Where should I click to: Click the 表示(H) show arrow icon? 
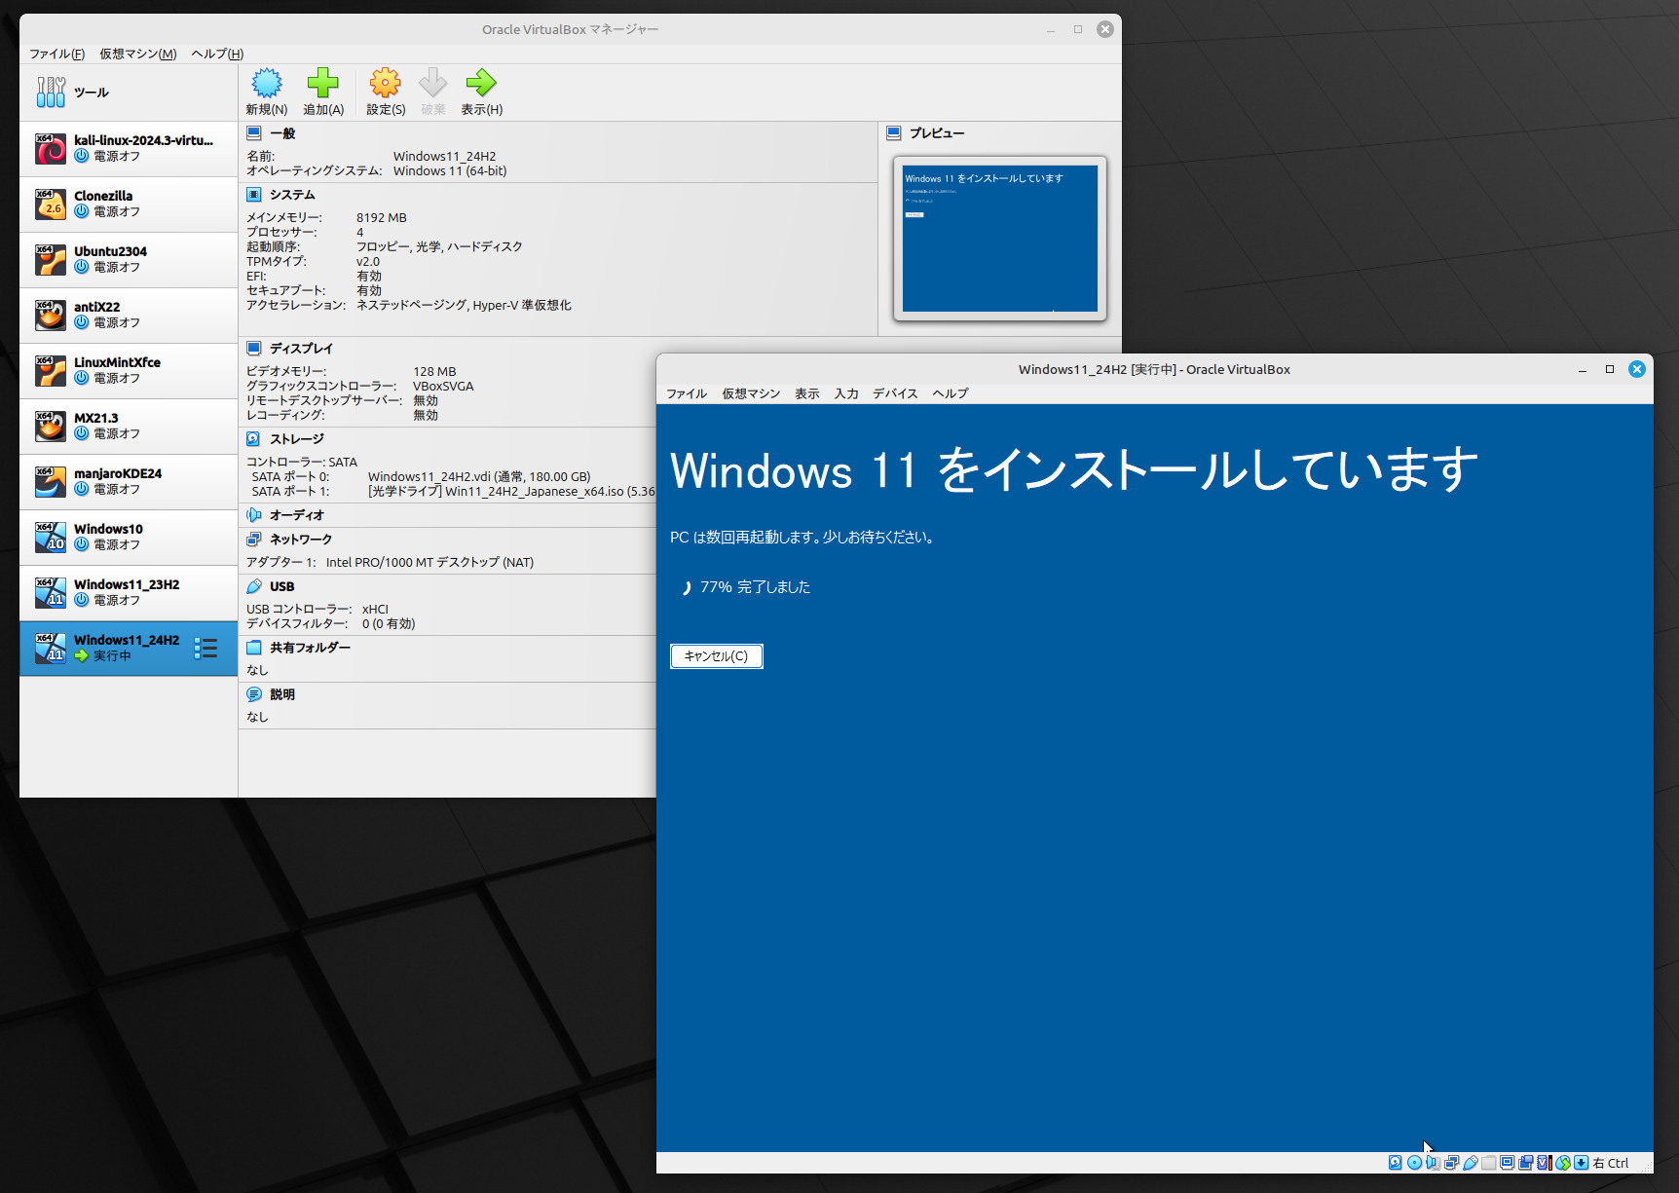tap(481, 85)
